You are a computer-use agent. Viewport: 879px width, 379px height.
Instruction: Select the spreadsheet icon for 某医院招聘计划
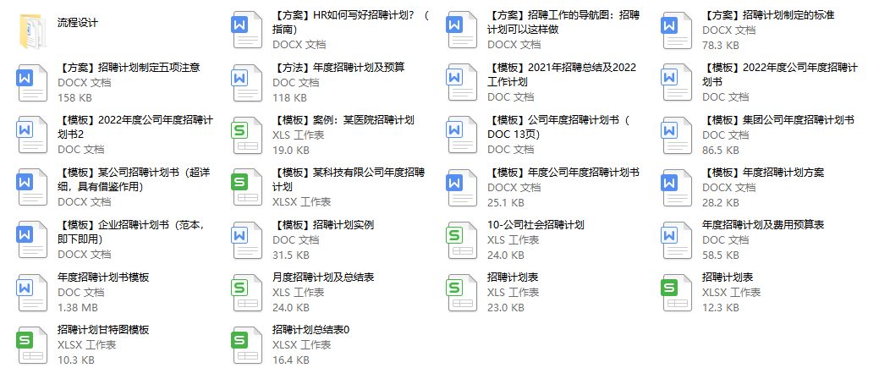click(247, 135)
